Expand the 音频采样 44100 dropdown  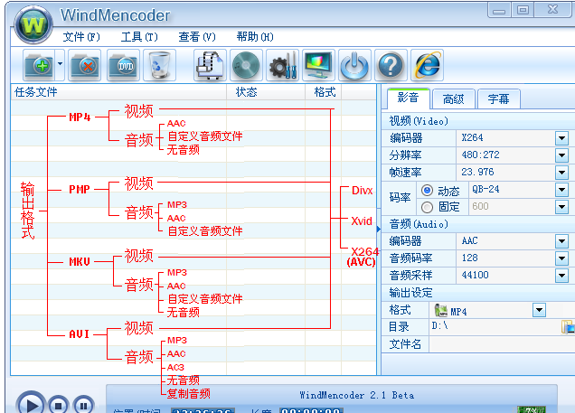561,276
